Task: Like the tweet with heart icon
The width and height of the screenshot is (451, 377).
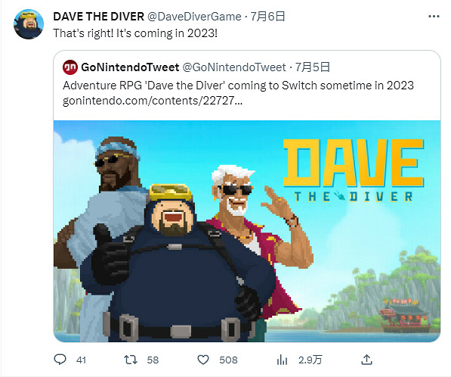Action: 203,360
